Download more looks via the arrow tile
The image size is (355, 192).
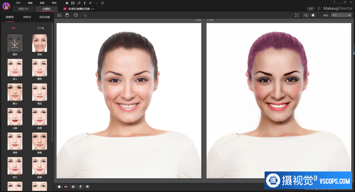15,43
